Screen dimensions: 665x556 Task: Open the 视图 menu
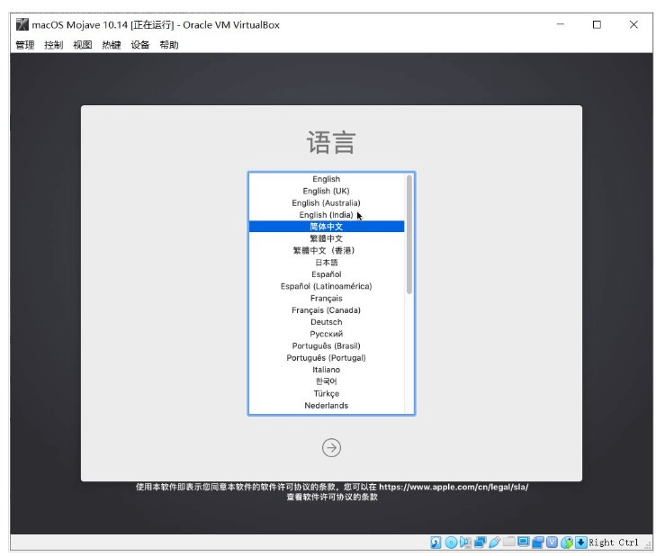point(83,45)
